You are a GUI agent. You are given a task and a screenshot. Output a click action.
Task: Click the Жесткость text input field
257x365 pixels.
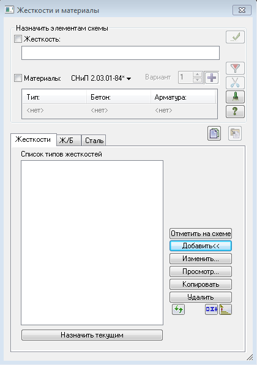click(x=121, y=53)
